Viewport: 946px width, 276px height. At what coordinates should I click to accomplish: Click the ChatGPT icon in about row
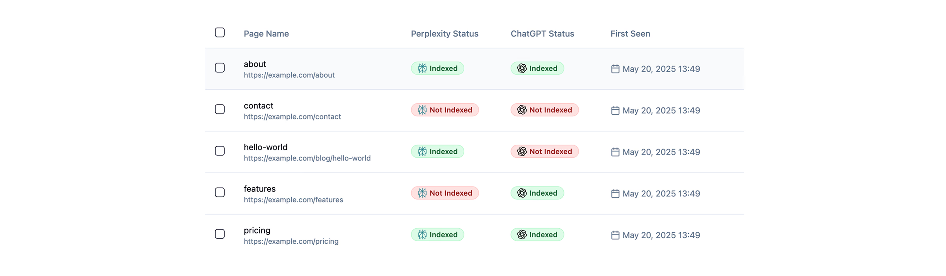(x=522, y=68)
